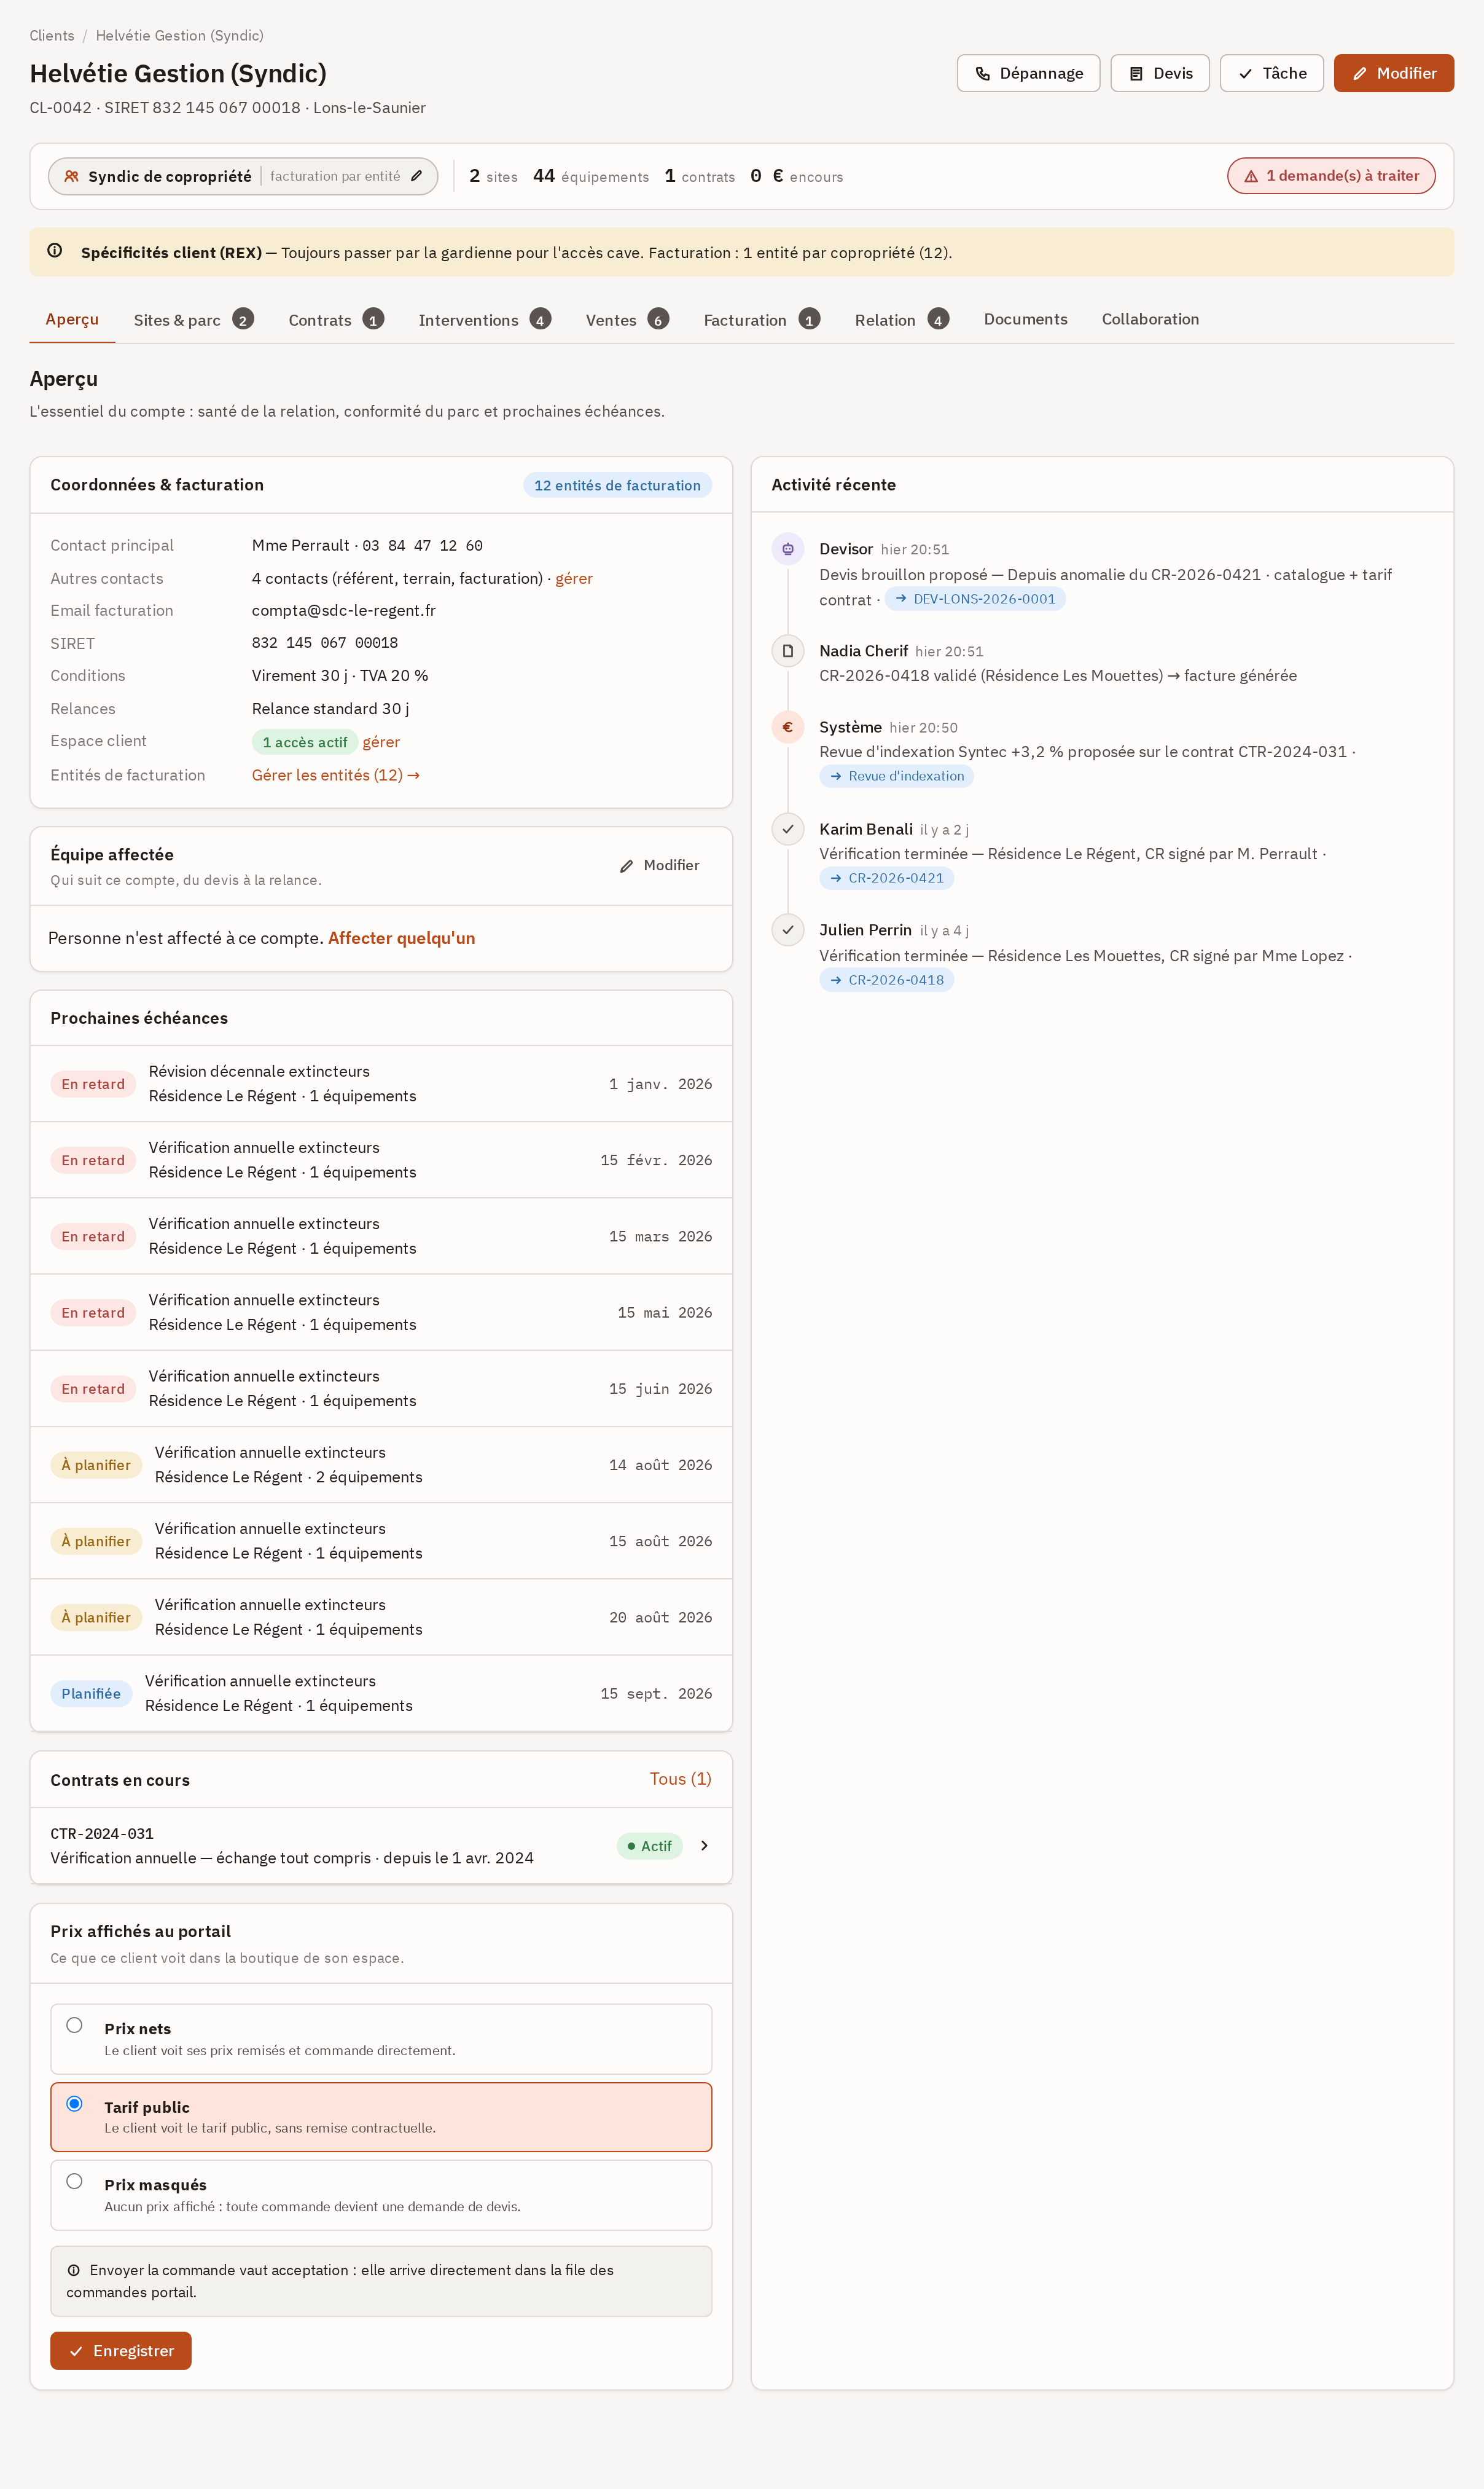Open Révision décennale extincteurs échéance row

pyautogui.click(x=381, y=1083)
